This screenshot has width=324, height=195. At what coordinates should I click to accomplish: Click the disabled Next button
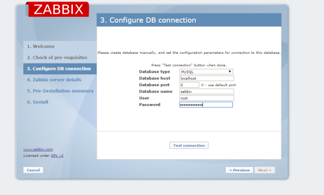click(x=265, y=170)
